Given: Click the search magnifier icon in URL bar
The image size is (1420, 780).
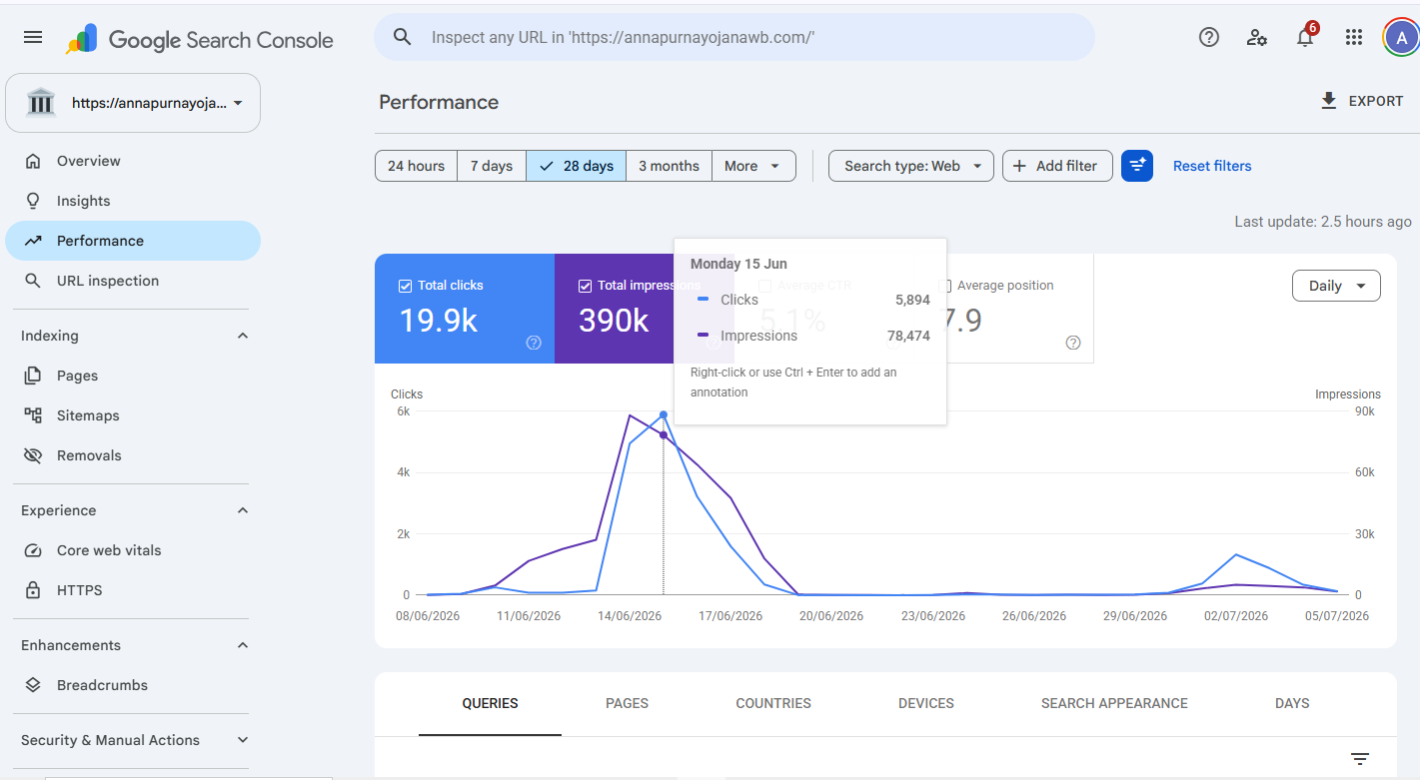Looking at the screenshot, I should tap(403, 37).
